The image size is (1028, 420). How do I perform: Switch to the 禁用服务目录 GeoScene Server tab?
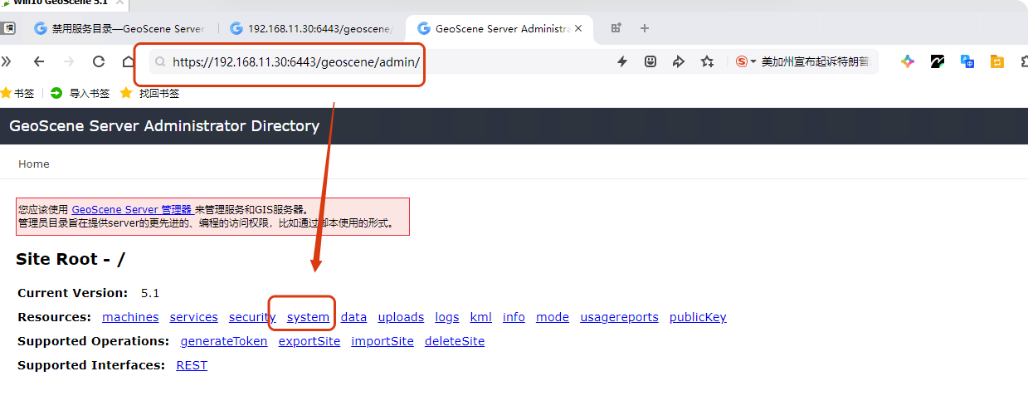pos(119,28)
